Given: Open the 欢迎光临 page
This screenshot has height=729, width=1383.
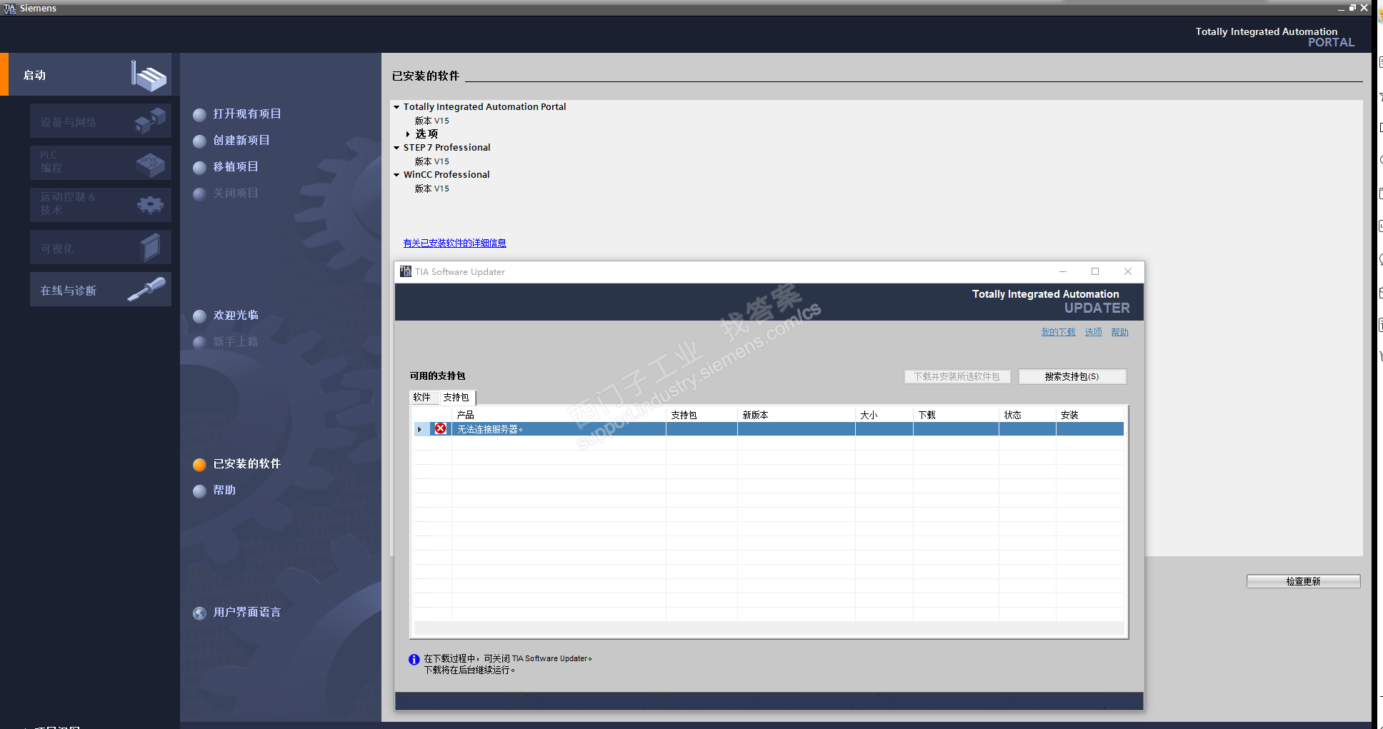Looking at the screenshot, I should click(x=236, y=316).
